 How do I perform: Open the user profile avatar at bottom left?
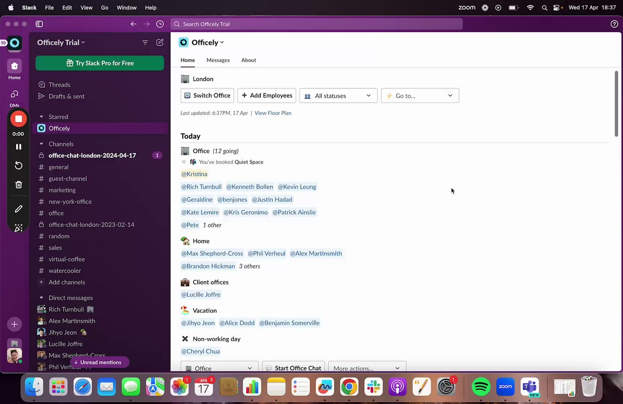click(x=15, y=355)
